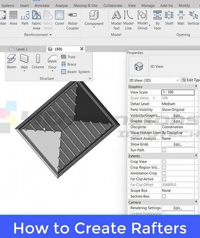
Task: Select the Path reinforcement tool
Action: click(25, 18)
